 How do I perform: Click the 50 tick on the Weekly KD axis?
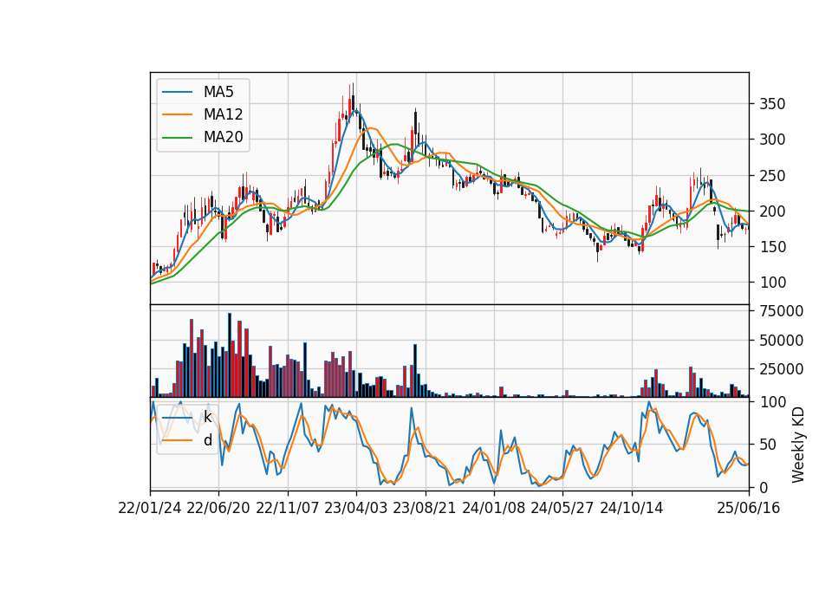769,445
